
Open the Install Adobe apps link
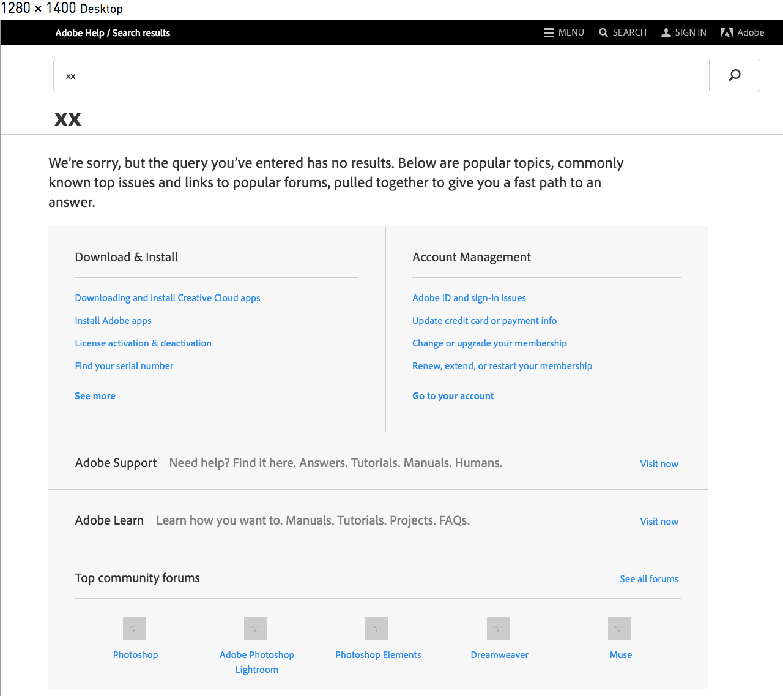[113, 321]
